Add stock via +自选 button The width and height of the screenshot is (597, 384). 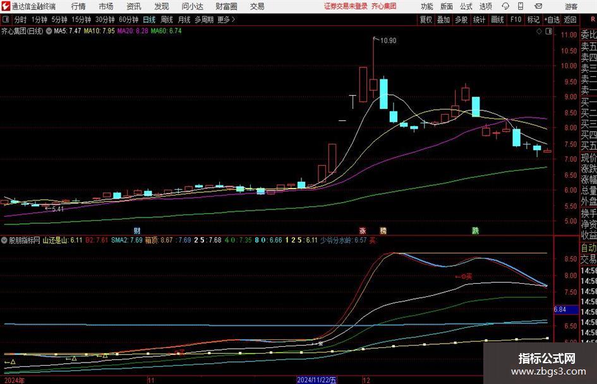552,20
